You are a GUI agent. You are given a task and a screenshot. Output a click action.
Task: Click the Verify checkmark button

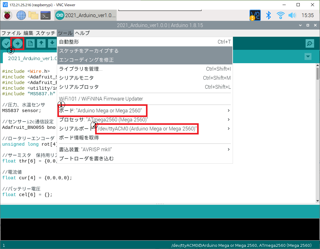[7, 43]
